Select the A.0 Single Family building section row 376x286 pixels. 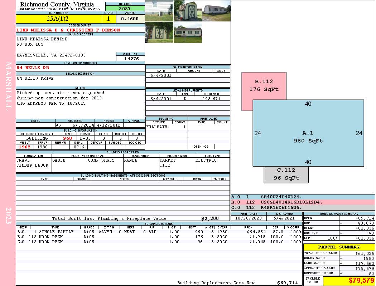coord(158,232)
